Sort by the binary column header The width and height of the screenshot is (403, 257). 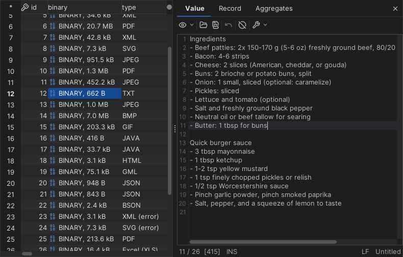[x=58, y=8]
